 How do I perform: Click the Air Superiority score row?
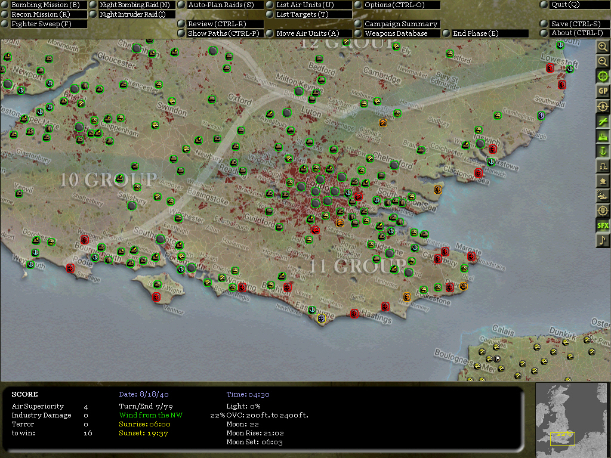pos(50,406)
